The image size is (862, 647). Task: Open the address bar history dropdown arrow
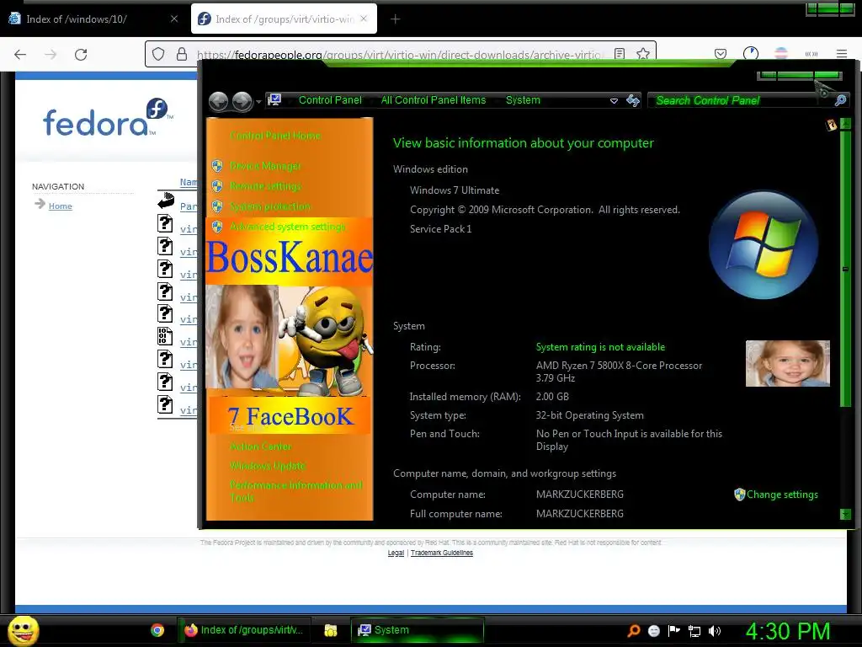[614, 101]
